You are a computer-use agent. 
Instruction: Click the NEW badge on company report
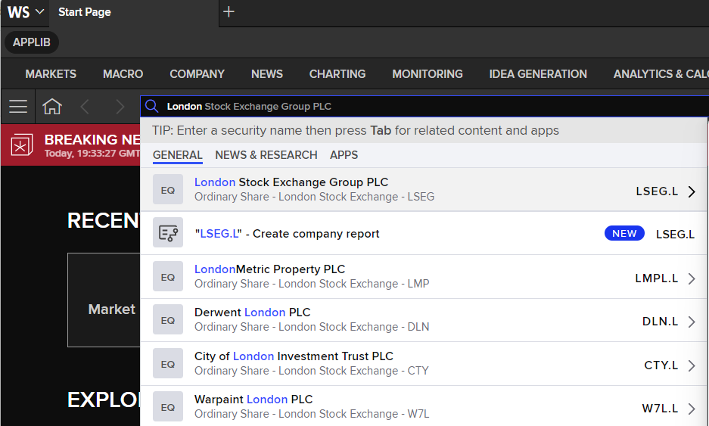click(624, 233)
